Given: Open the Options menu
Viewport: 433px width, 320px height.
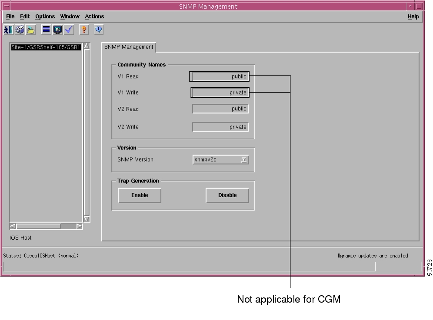Looking at the screenshot, I should 45,16.
